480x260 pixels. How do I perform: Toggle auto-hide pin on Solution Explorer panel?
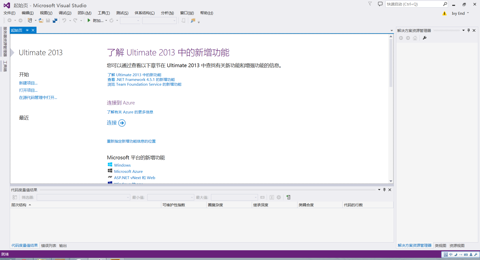(468, 30)
